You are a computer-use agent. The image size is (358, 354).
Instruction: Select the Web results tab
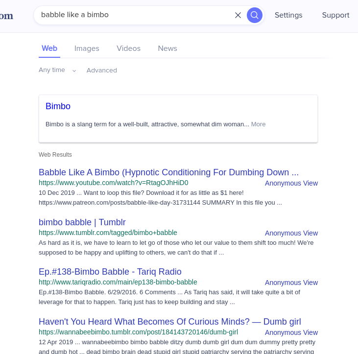(49, 48)
